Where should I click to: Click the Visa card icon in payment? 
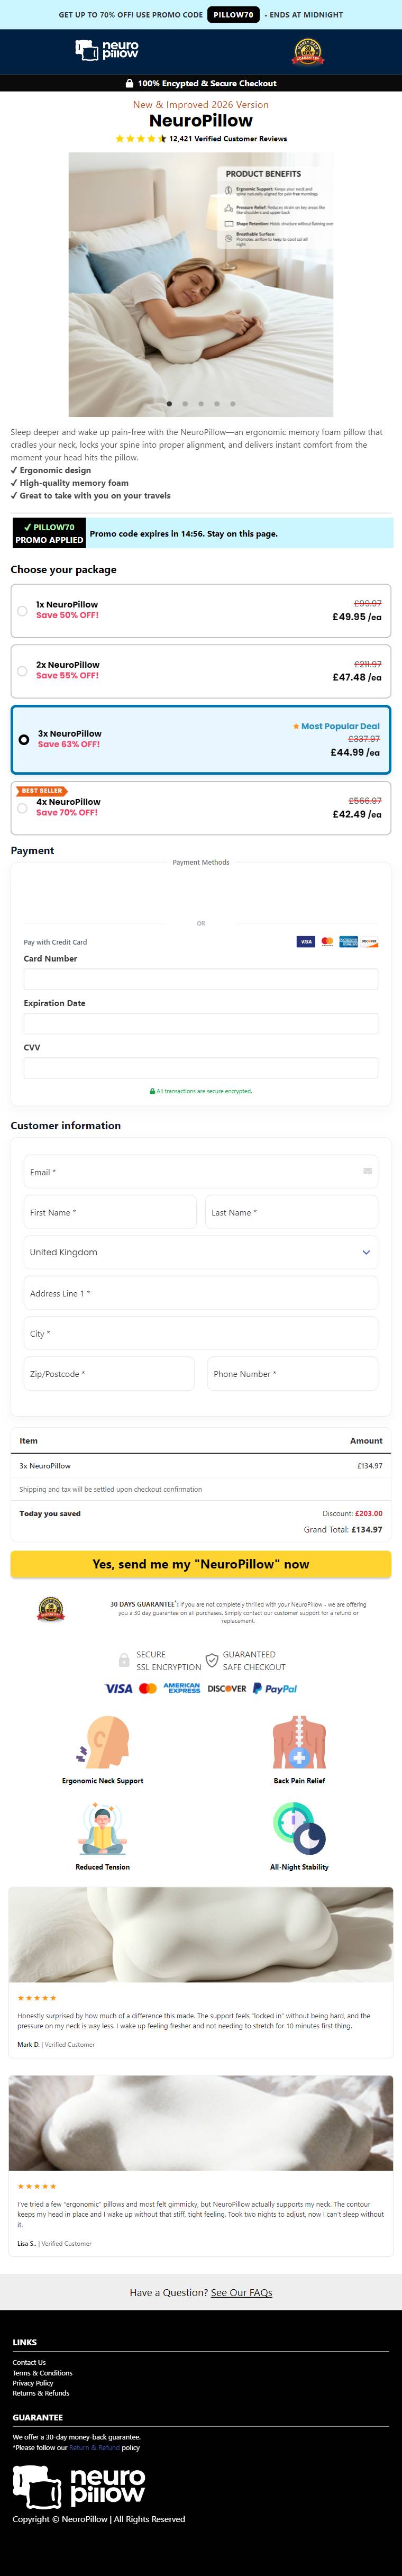point(305,941)
